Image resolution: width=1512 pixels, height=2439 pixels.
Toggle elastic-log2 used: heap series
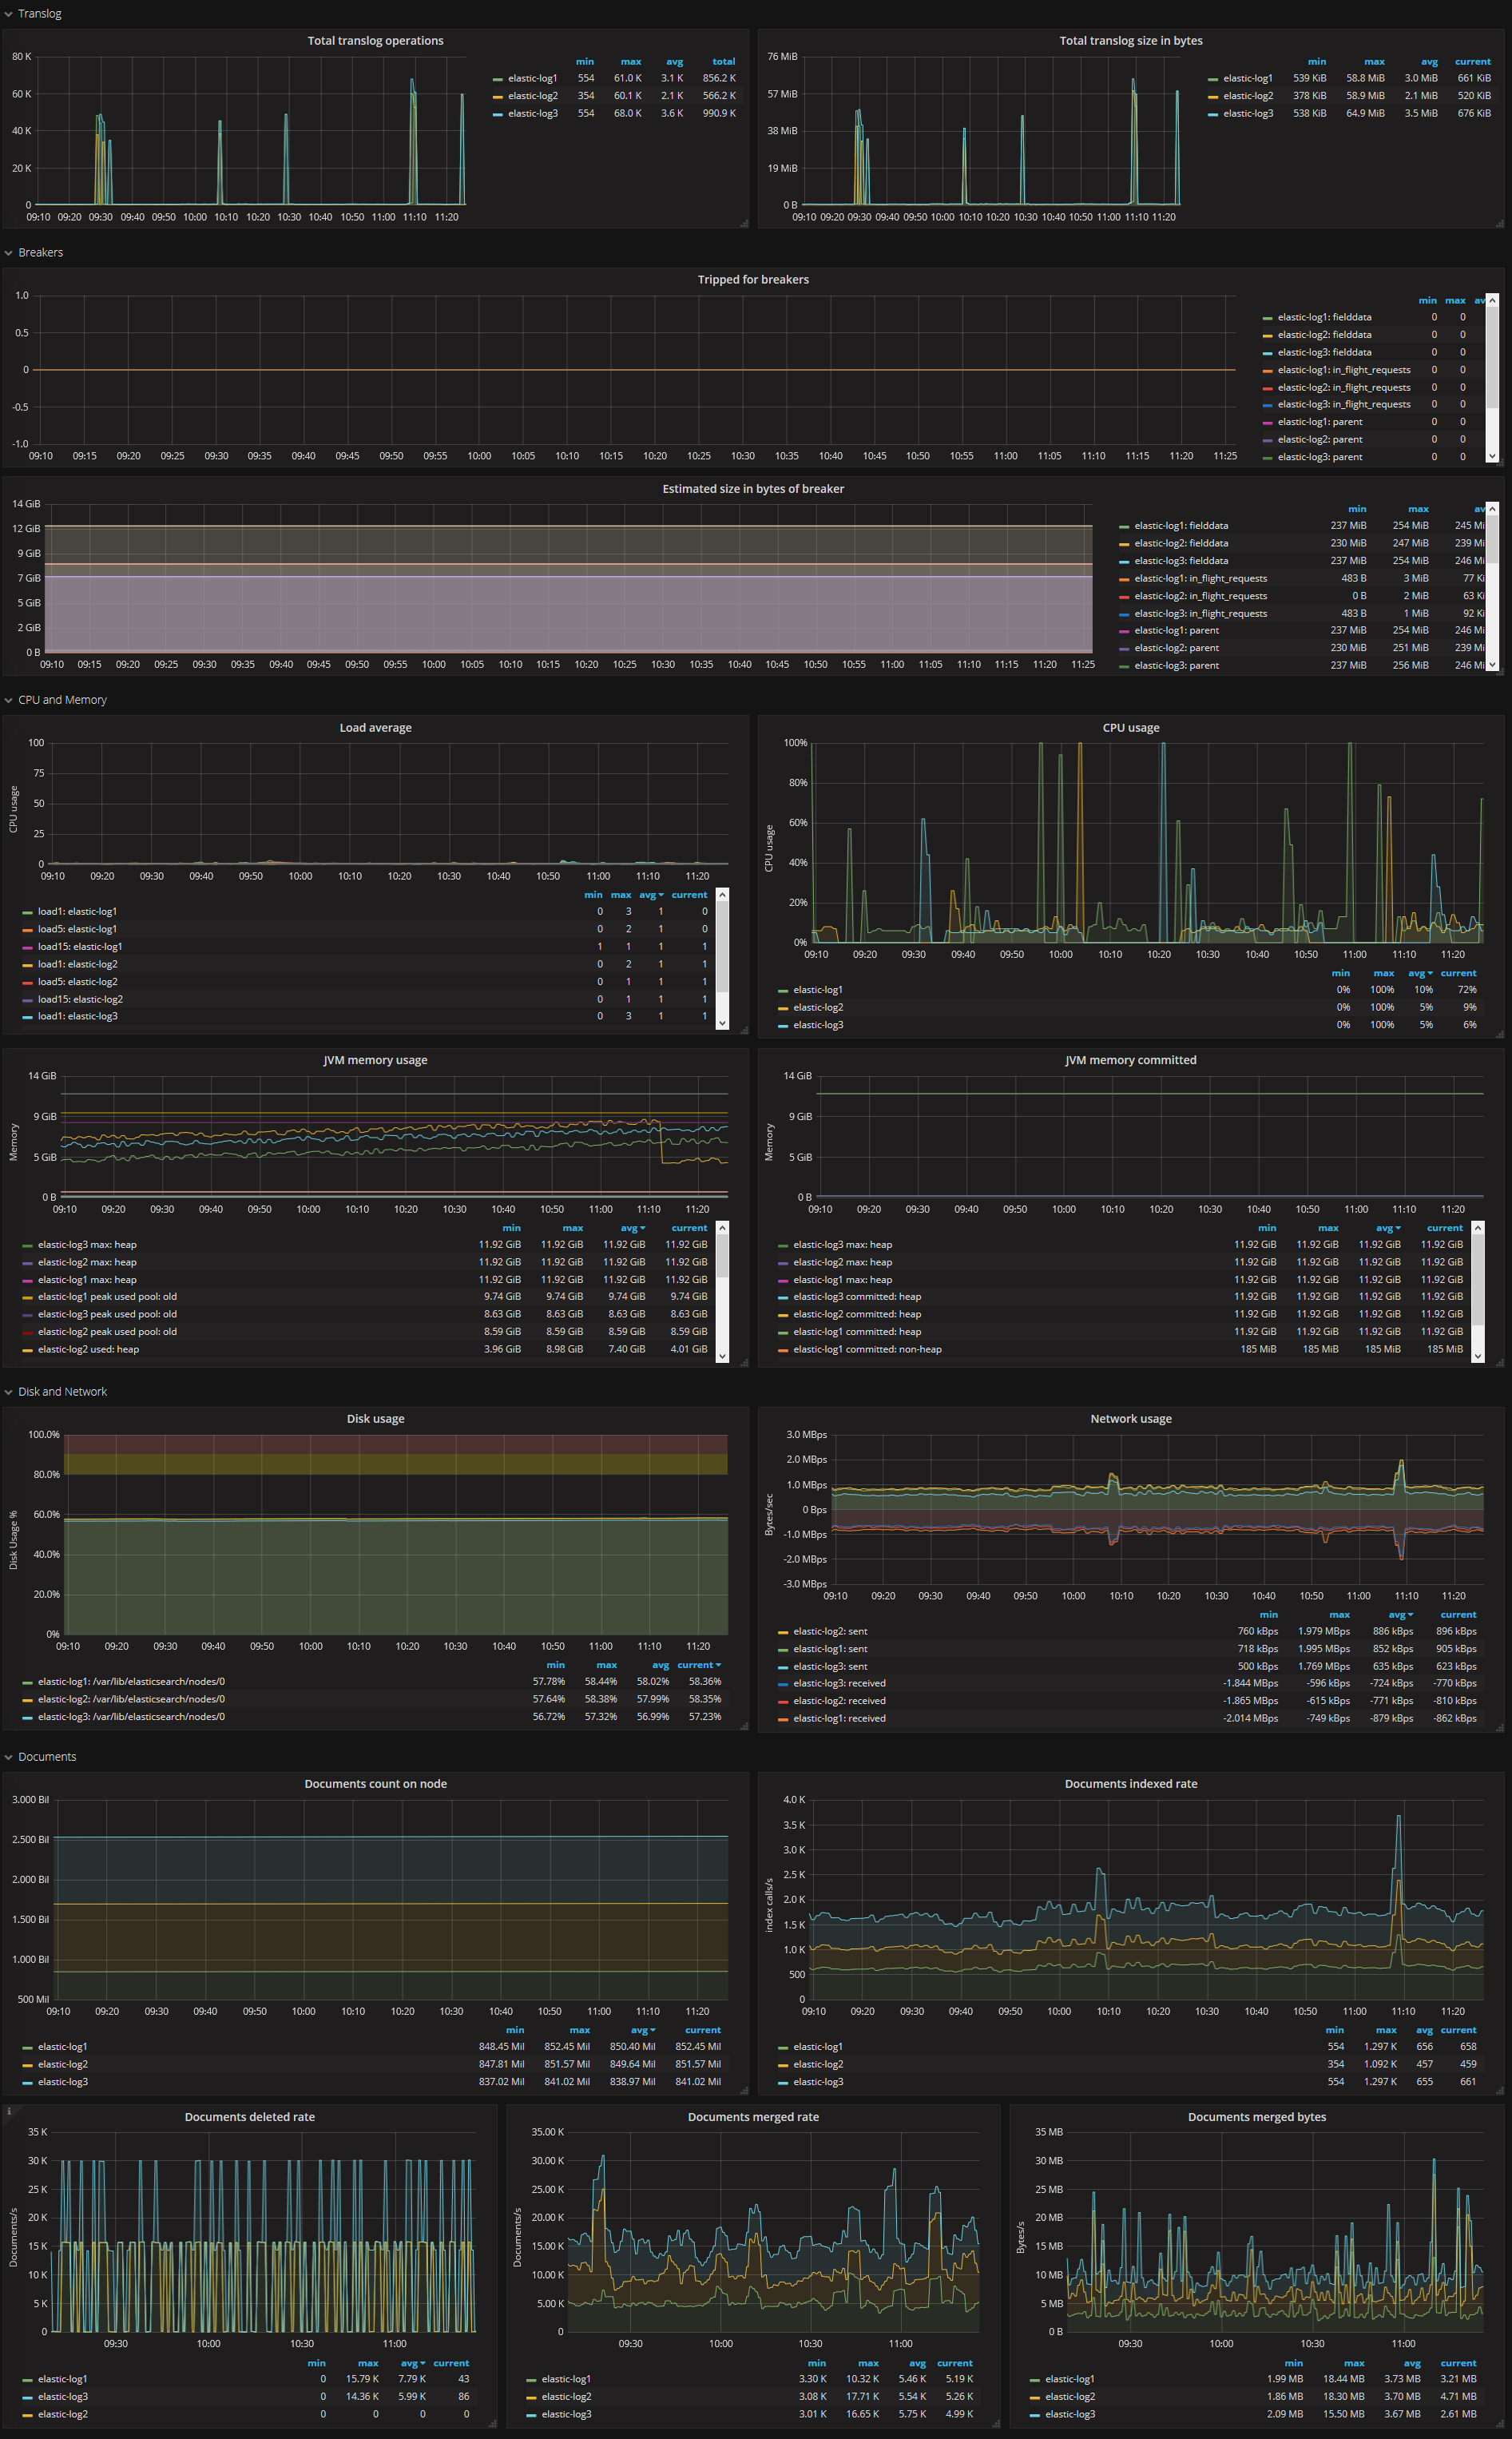(88, 1350)
